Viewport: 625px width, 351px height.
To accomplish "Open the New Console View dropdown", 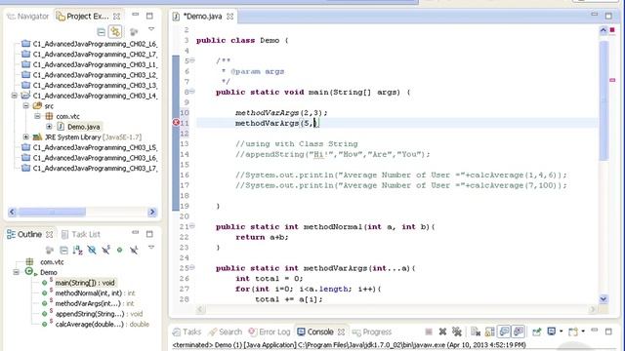I will (x=583, y=331).
